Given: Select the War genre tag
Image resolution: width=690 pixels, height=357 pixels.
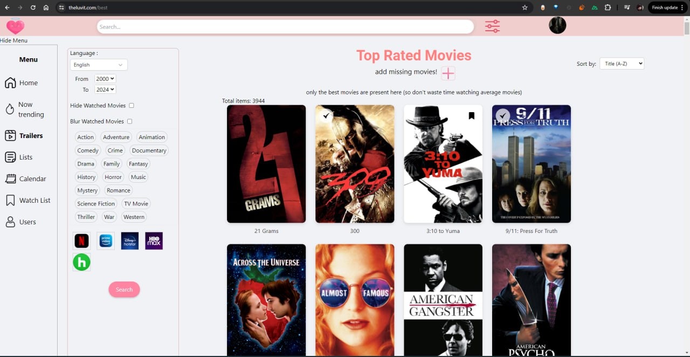Looking at the screenshot, I should (109, 217).
